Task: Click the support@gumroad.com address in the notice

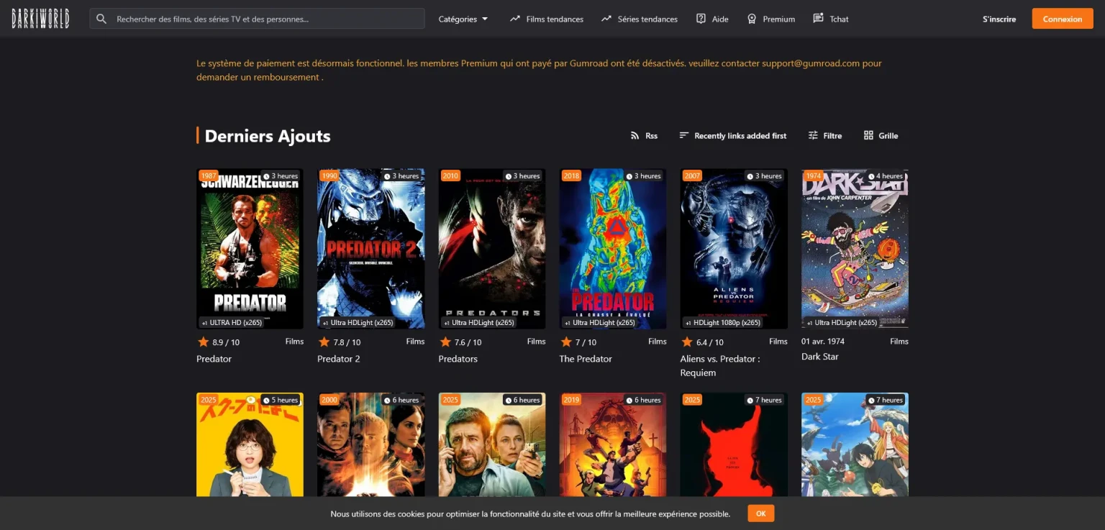Action: (811, 63)
